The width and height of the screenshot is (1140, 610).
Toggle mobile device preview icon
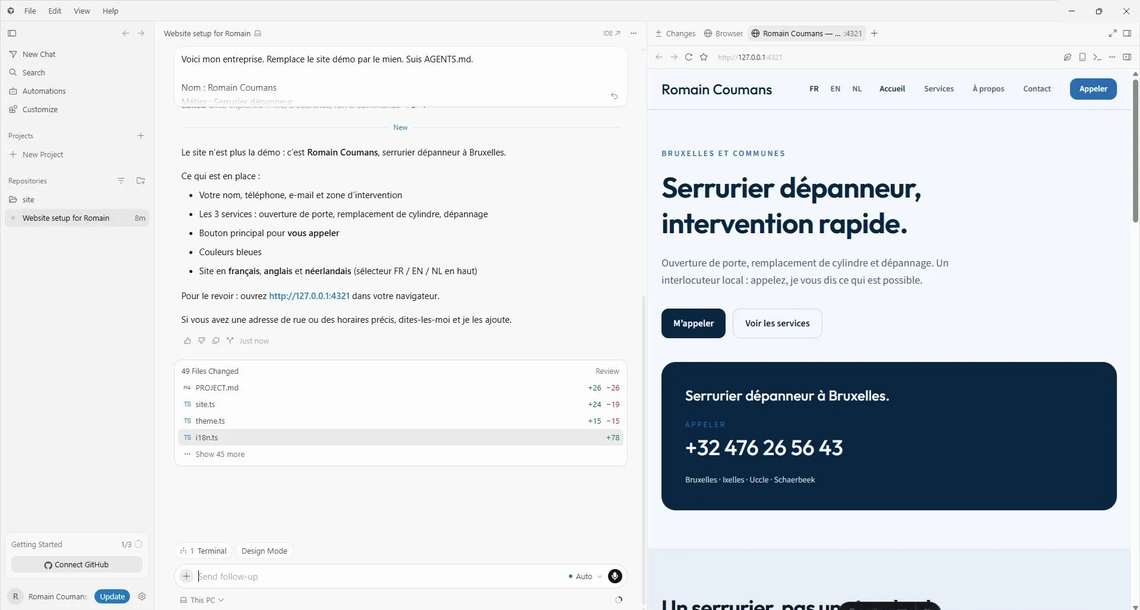(1082, 57)
